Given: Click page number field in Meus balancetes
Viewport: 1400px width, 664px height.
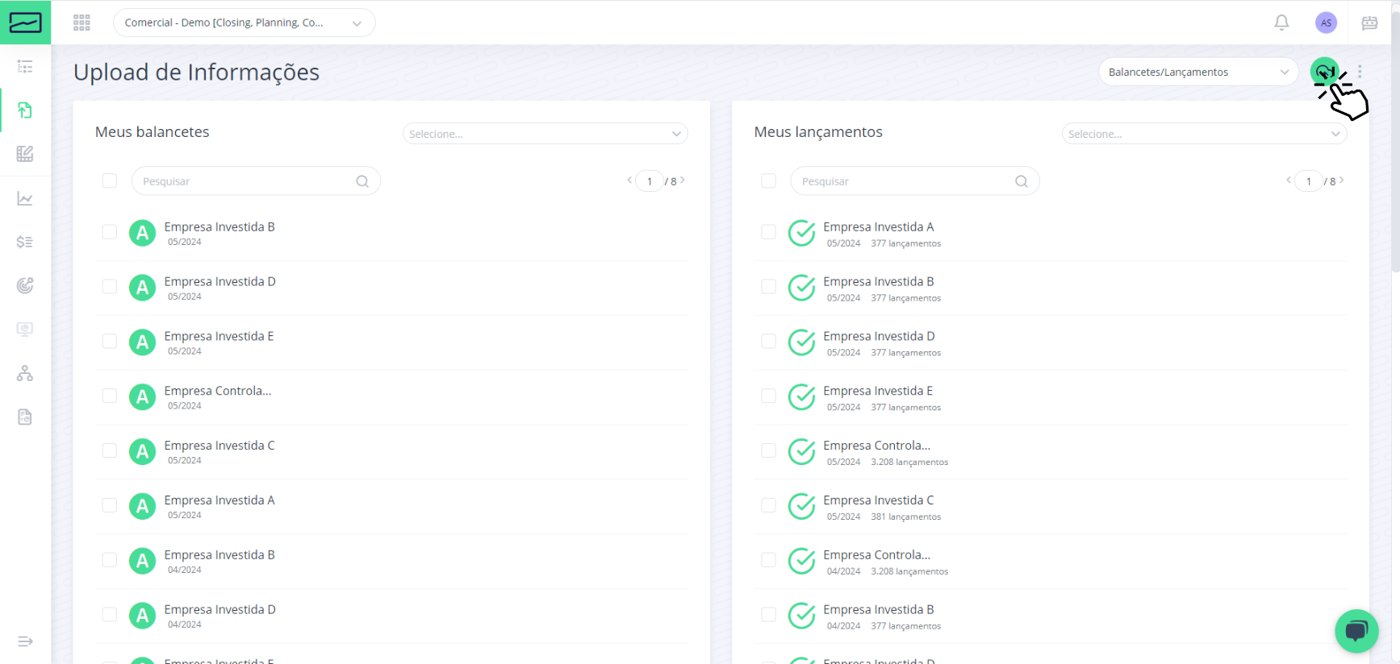Looking at the screenshot, I should (x=650, y=181).
